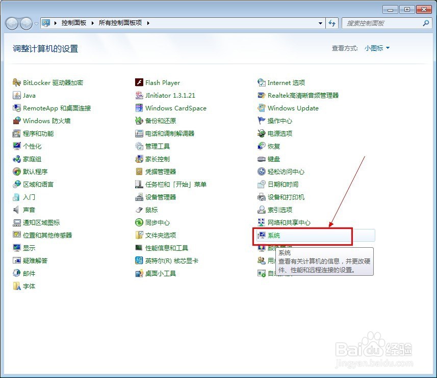This screenshot has width=437, height=378.
Task: Open the 索引选项 link
Action: pyautogui.click(x=280, y=210)
